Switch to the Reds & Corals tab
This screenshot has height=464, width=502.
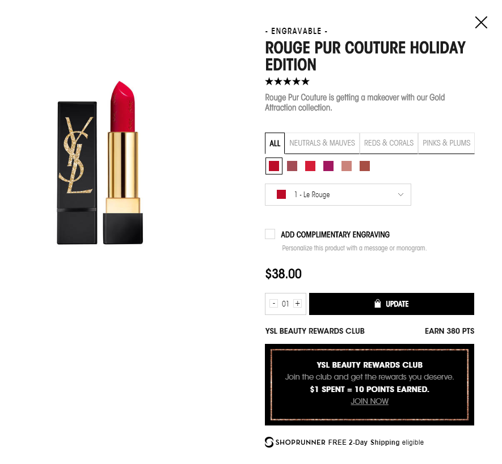point(389,143)
